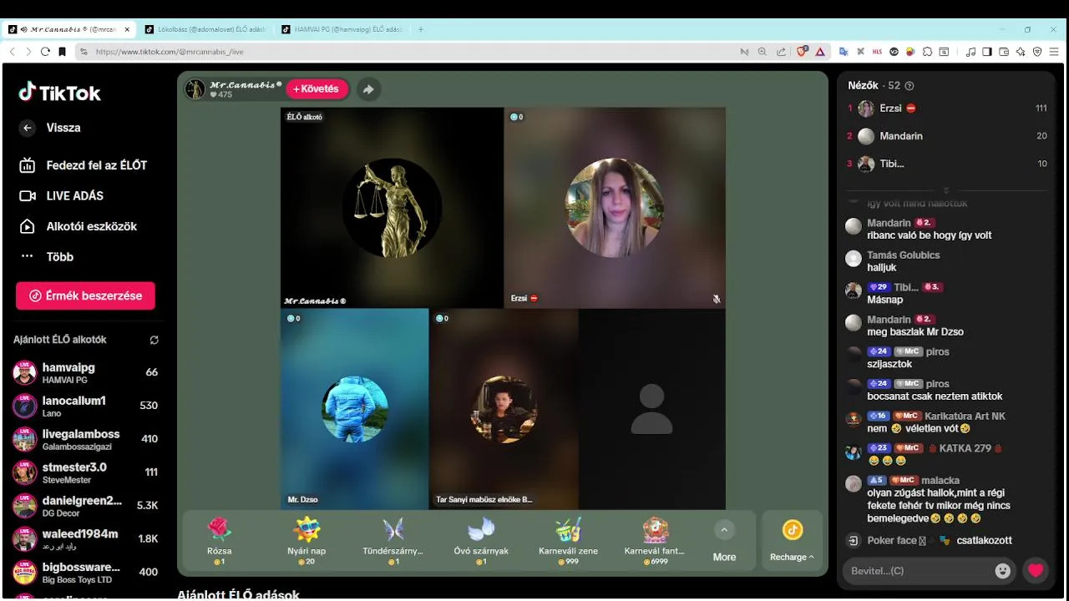Click the address bar URL
1069x601 pixels.
tap(170, 52)
